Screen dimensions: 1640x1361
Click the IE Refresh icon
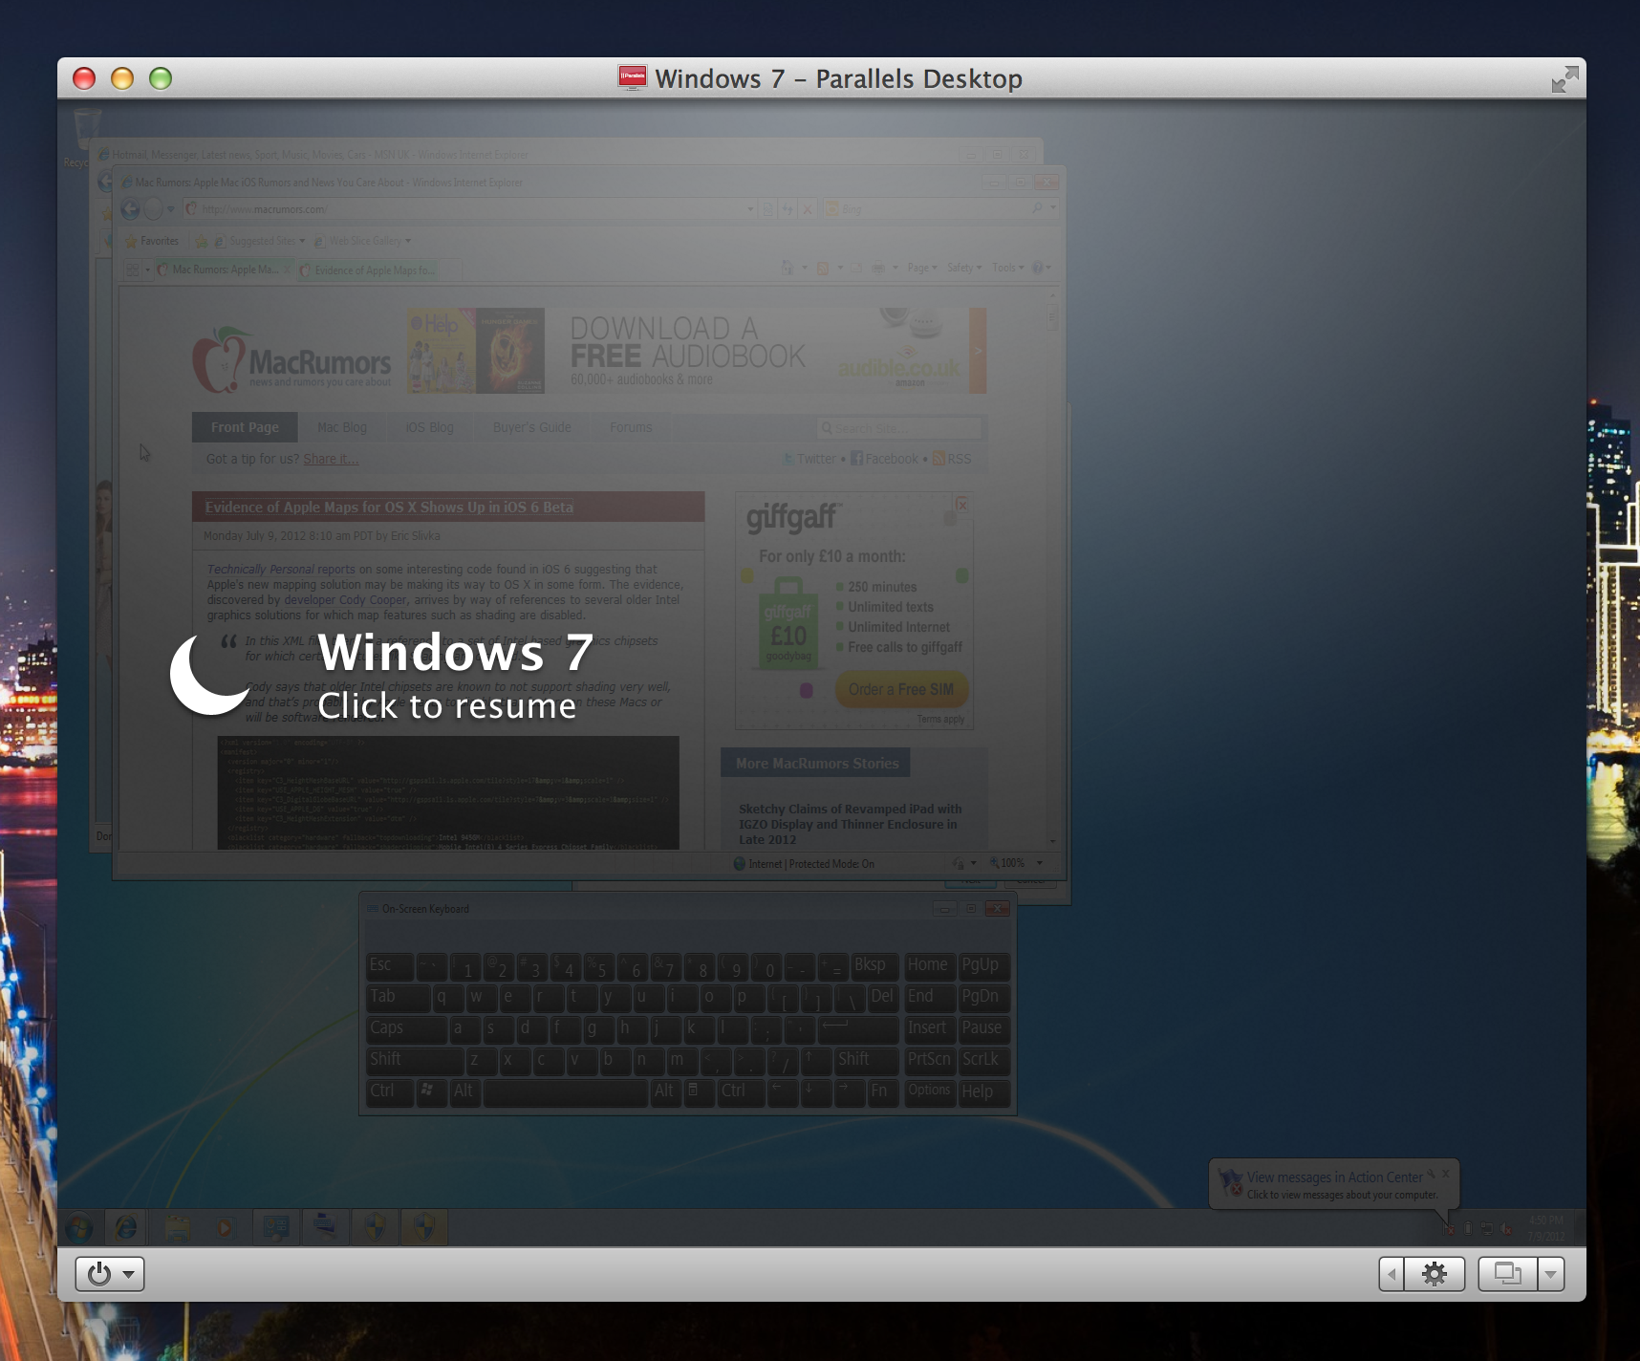coord(788,209)
